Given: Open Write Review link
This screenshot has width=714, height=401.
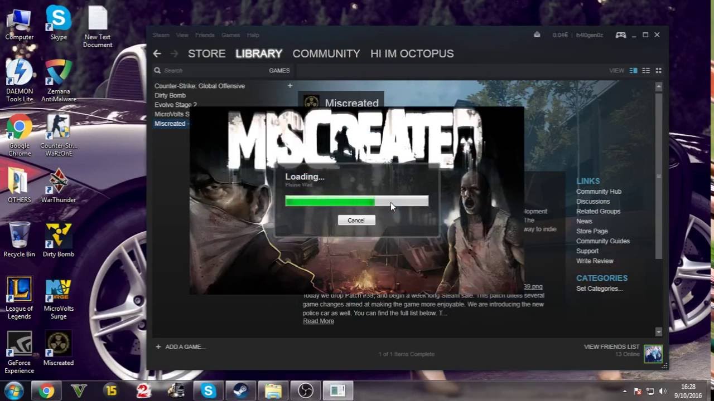Looking at the screenshot, I should click(595, 261).
